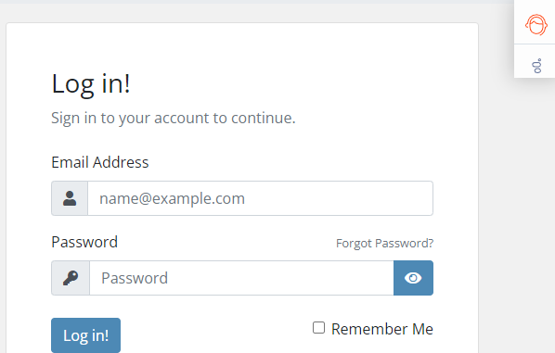Tick the Remember Me checkbox

point(318,328)
